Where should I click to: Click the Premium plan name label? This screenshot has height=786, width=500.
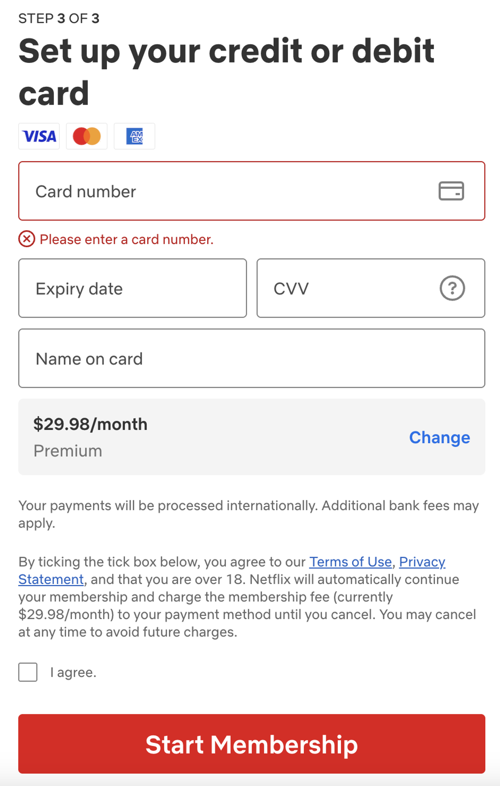tap(68, 451)
